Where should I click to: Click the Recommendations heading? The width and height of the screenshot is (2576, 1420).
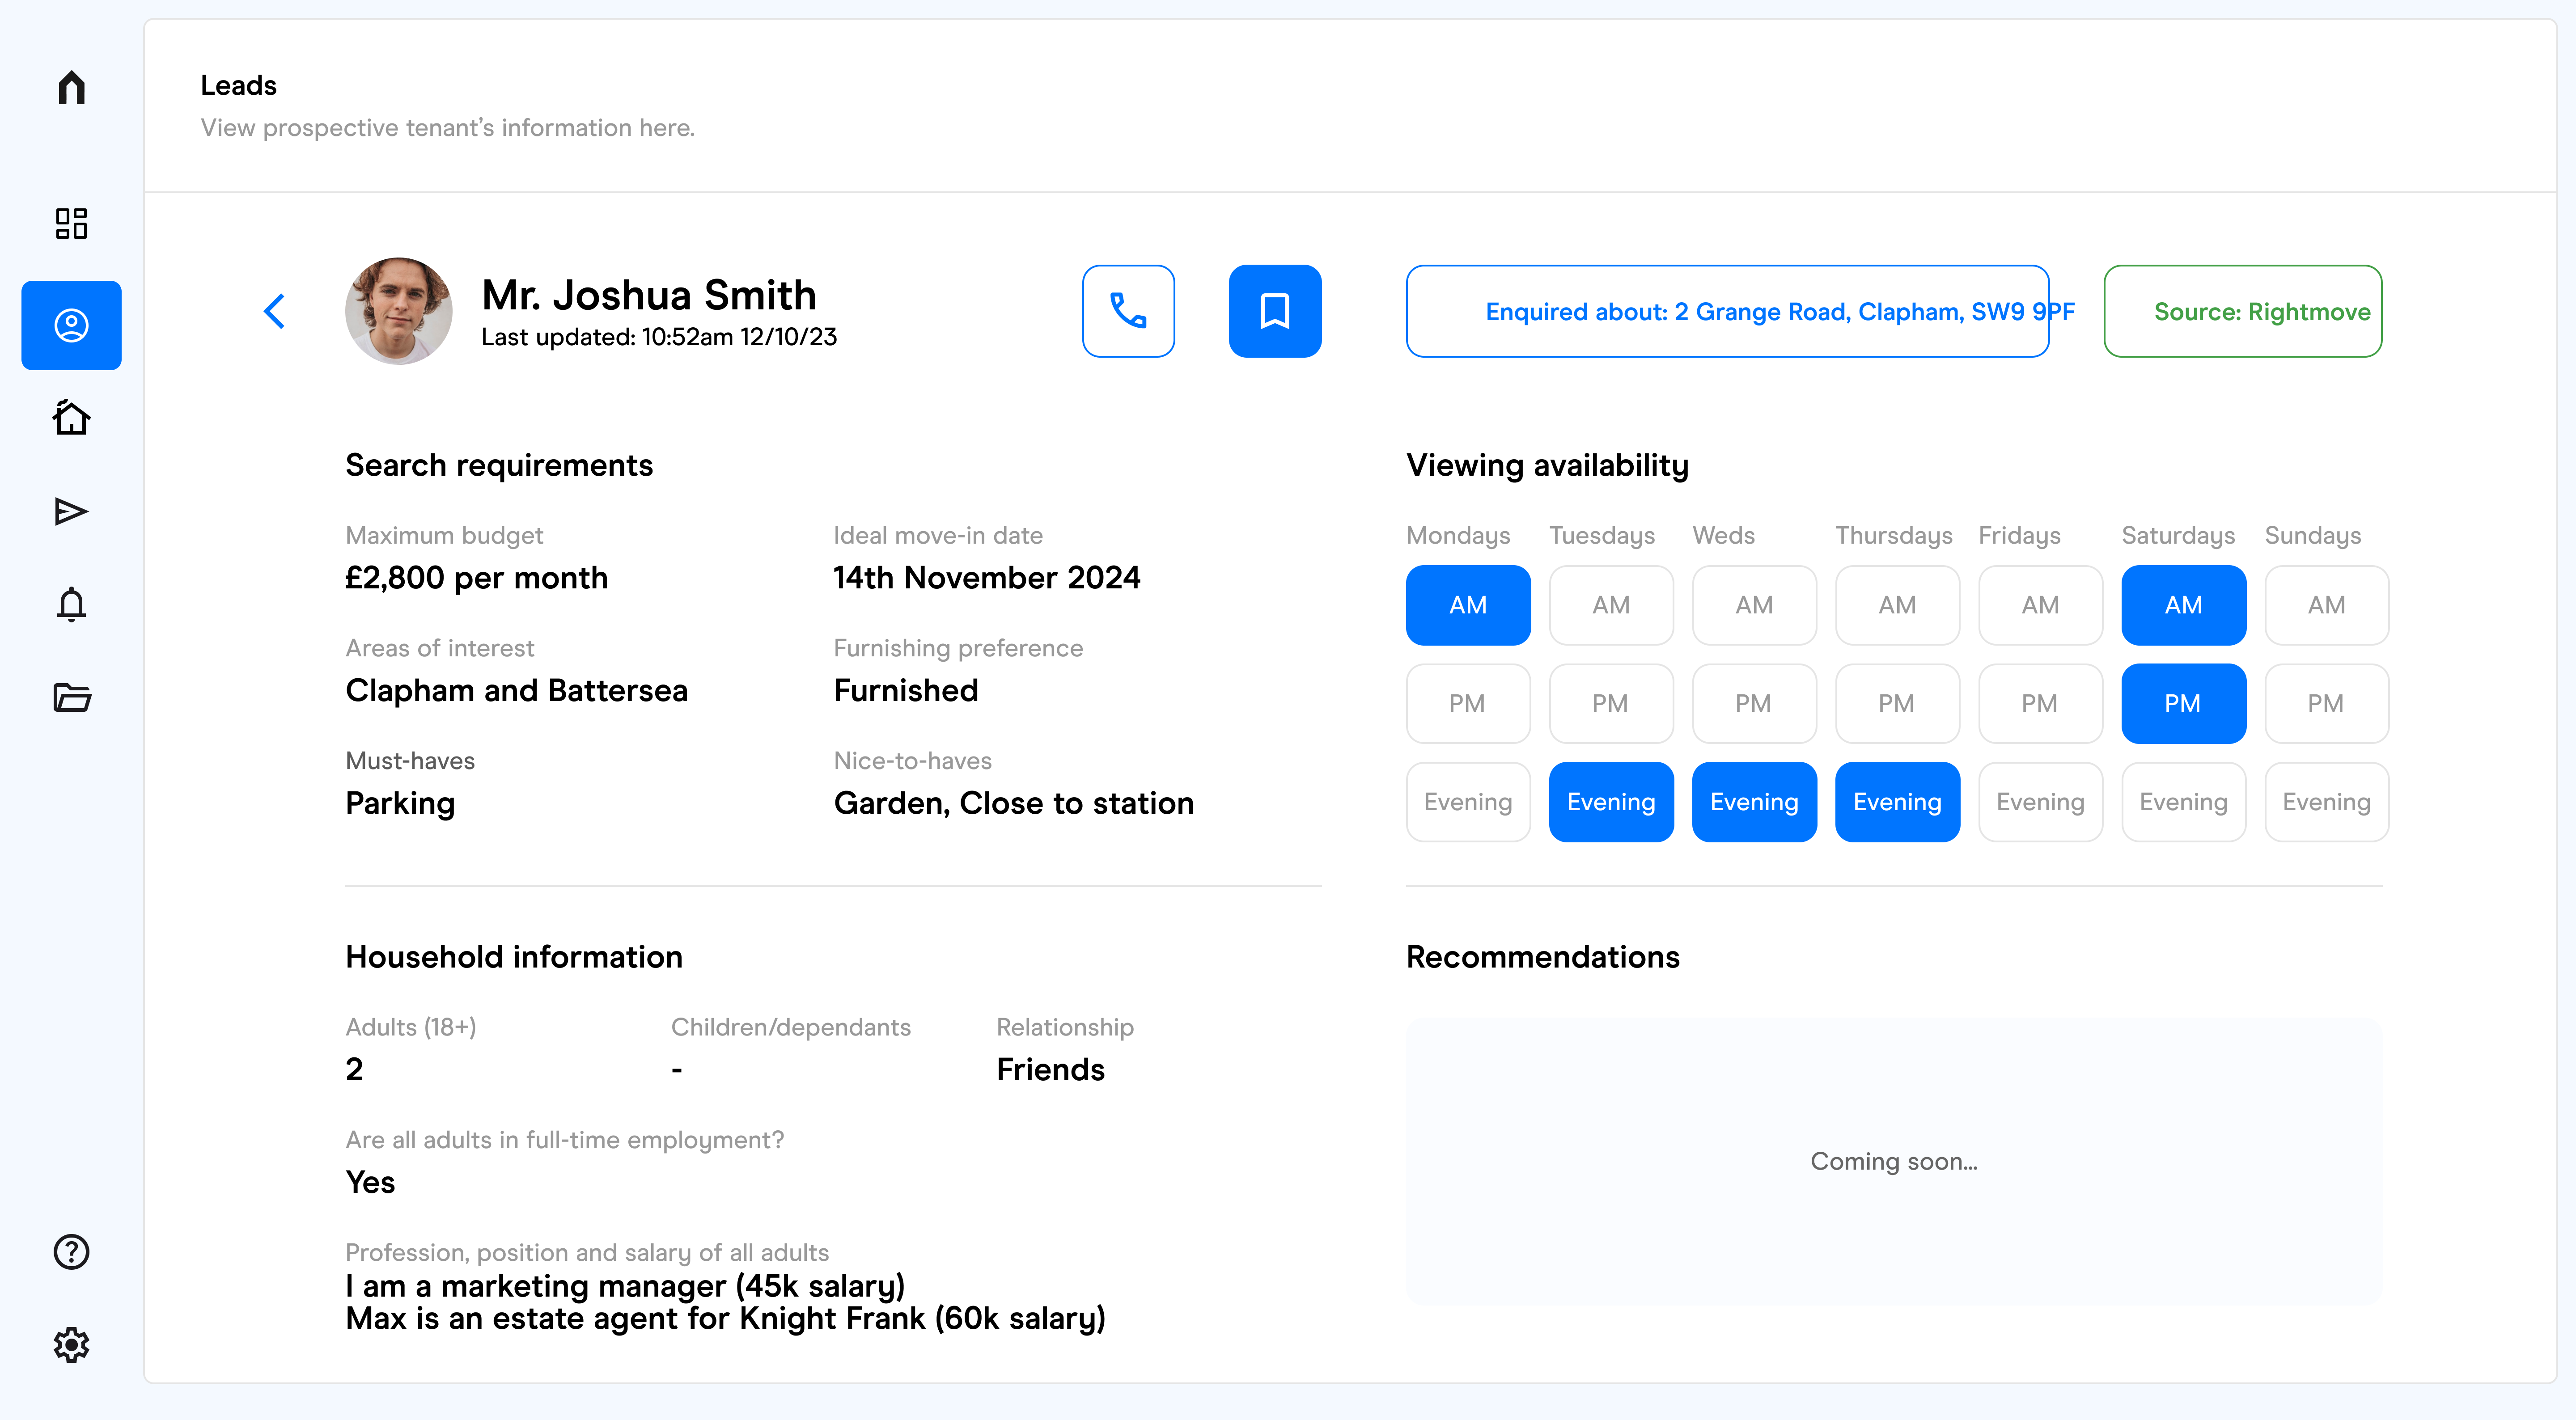pyautogui.click(x=1543, y=957)
